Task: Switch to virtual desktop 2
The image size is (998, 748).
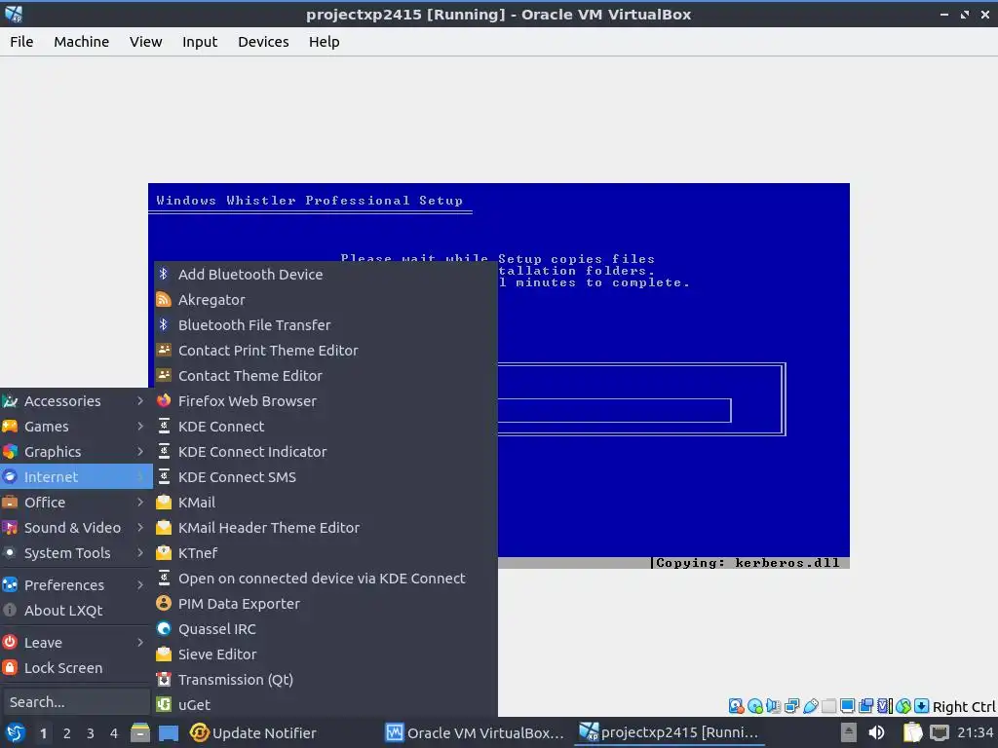Action: [67, 733]
